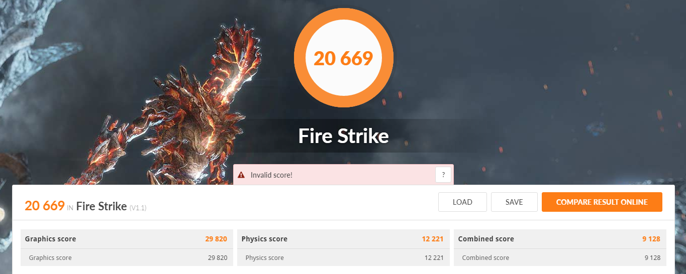Select the Graphics score detail sub-row

point(126,257)
